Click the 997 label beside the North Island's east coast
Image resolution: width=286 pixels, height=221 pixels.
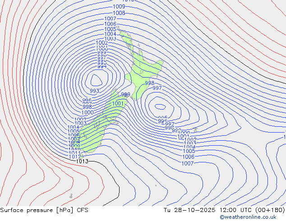click(157, 88)
